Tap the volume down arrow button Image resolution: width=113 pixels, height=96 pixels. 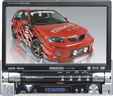pyautogui.click(x=10, y=92)
